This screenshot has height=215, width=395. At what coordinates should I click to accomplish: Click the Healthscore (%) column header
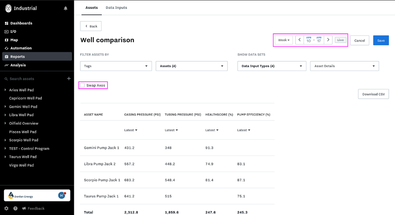tap(219, 115)
